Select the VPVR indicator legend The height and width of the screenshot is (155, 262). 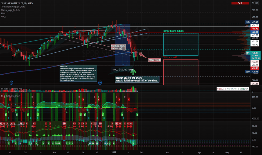pos(4,17)
